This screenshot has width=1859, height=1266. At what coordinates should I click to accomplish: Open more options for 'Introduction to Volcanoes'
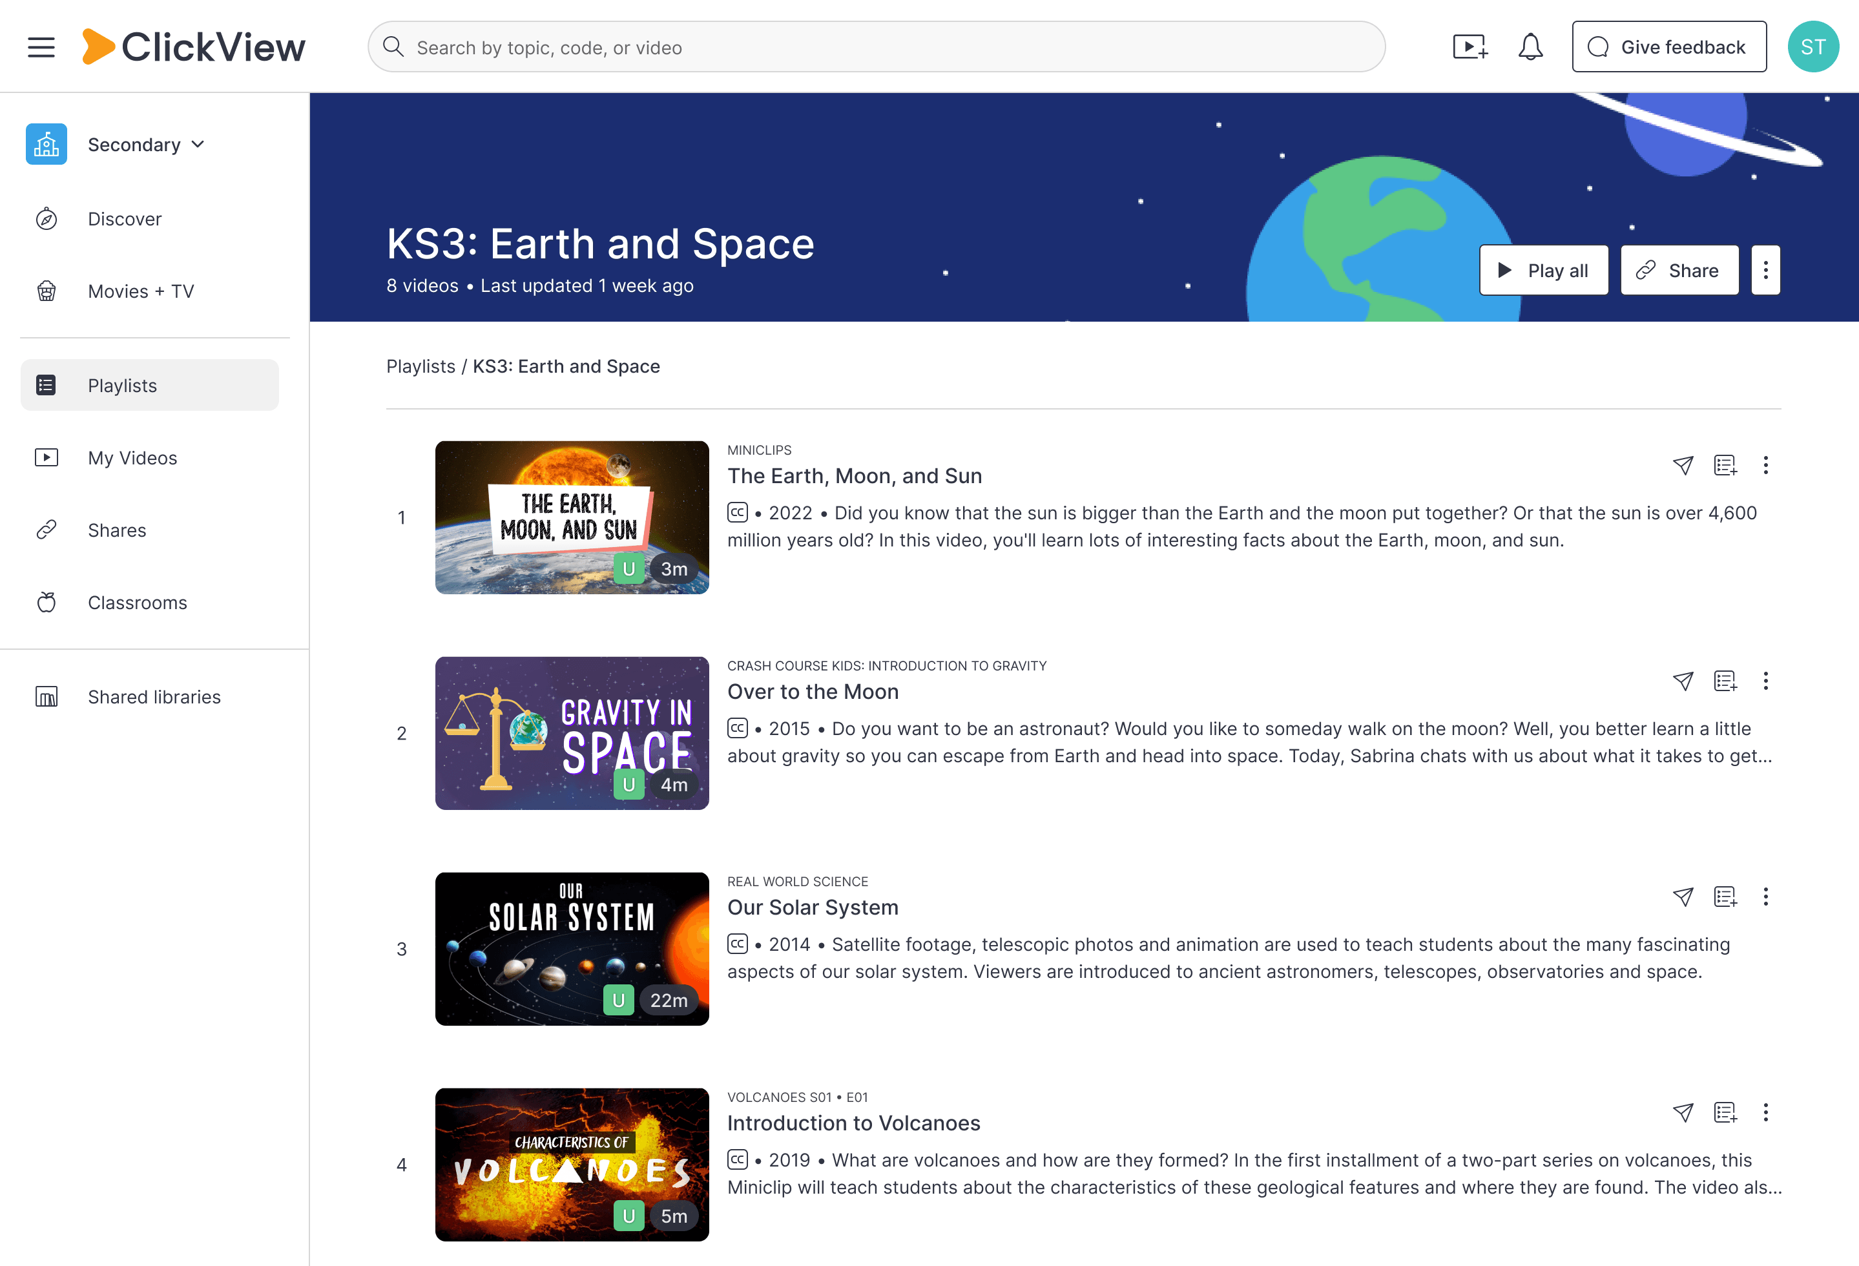pyautogui.click(x=1765, y=1112)
